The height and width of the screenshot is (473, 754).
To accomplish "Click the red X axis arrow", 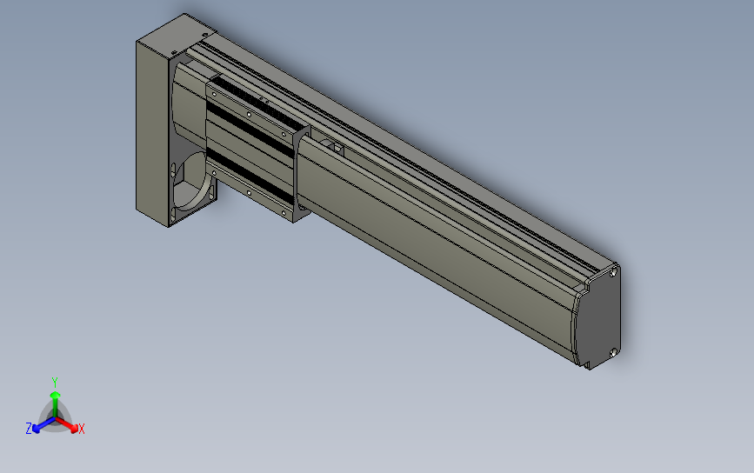I will 67,424.
